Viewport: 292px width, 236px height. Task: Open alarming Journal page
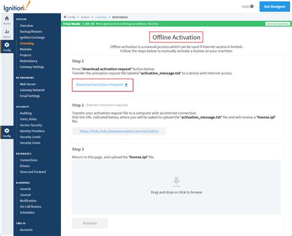tap(25, 195)
